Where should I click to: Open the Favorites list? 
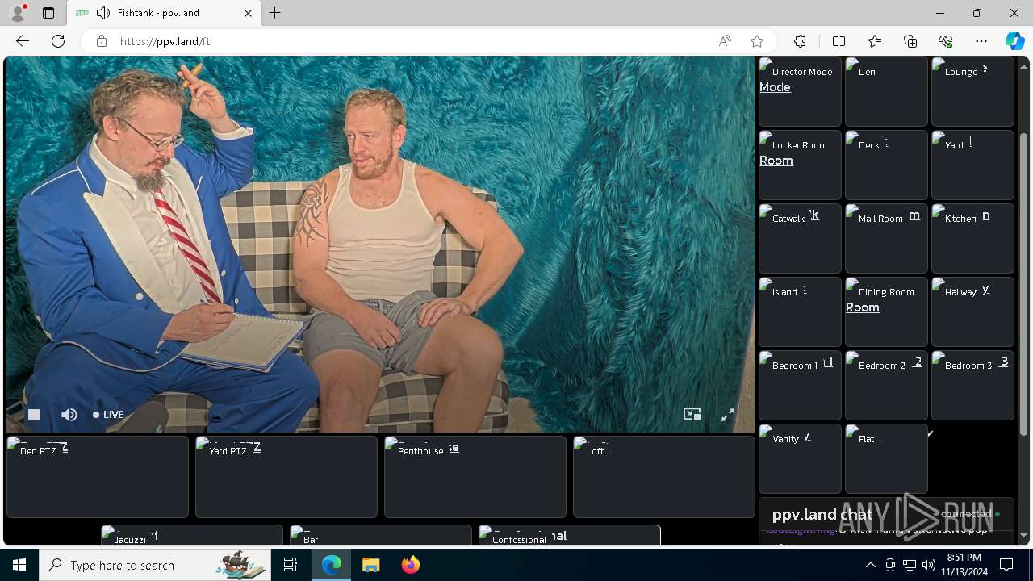tap(875, 41)
